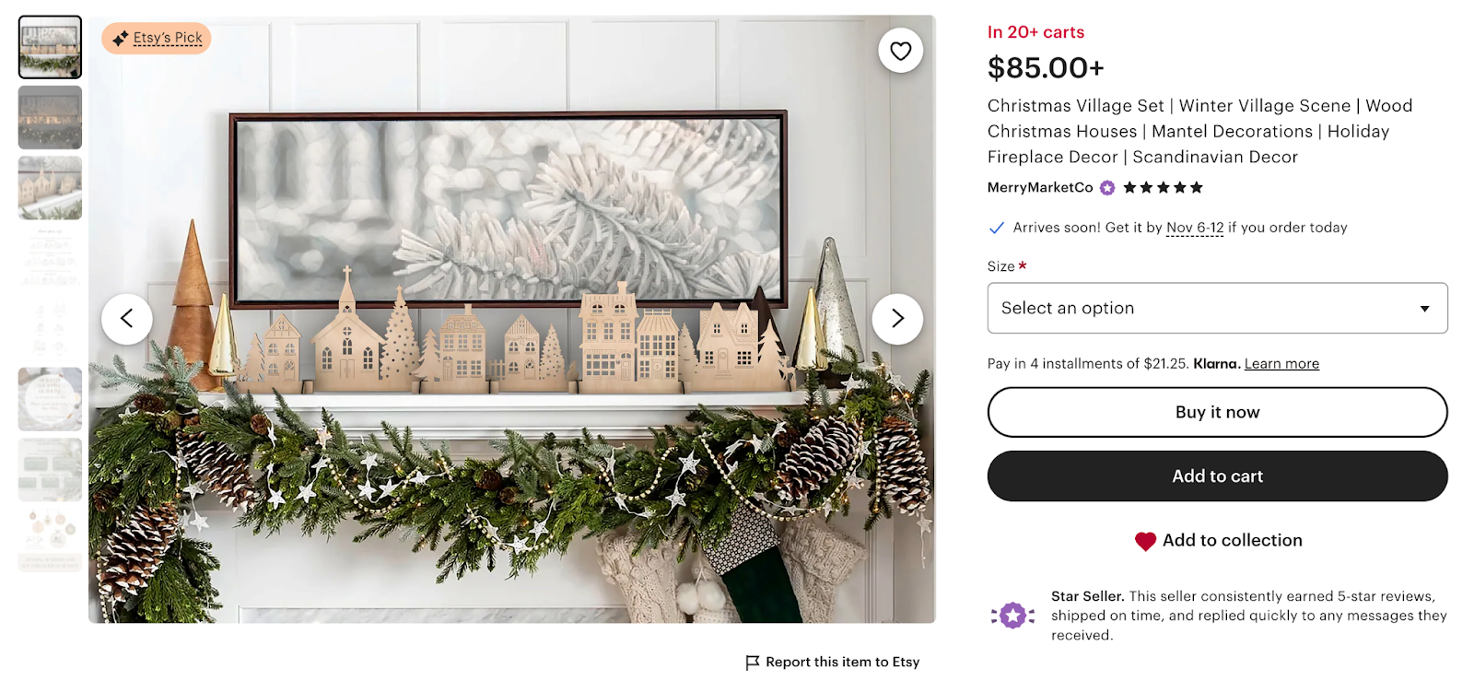
Task: Advance to next product photo arrow
Action: point(897,319)
